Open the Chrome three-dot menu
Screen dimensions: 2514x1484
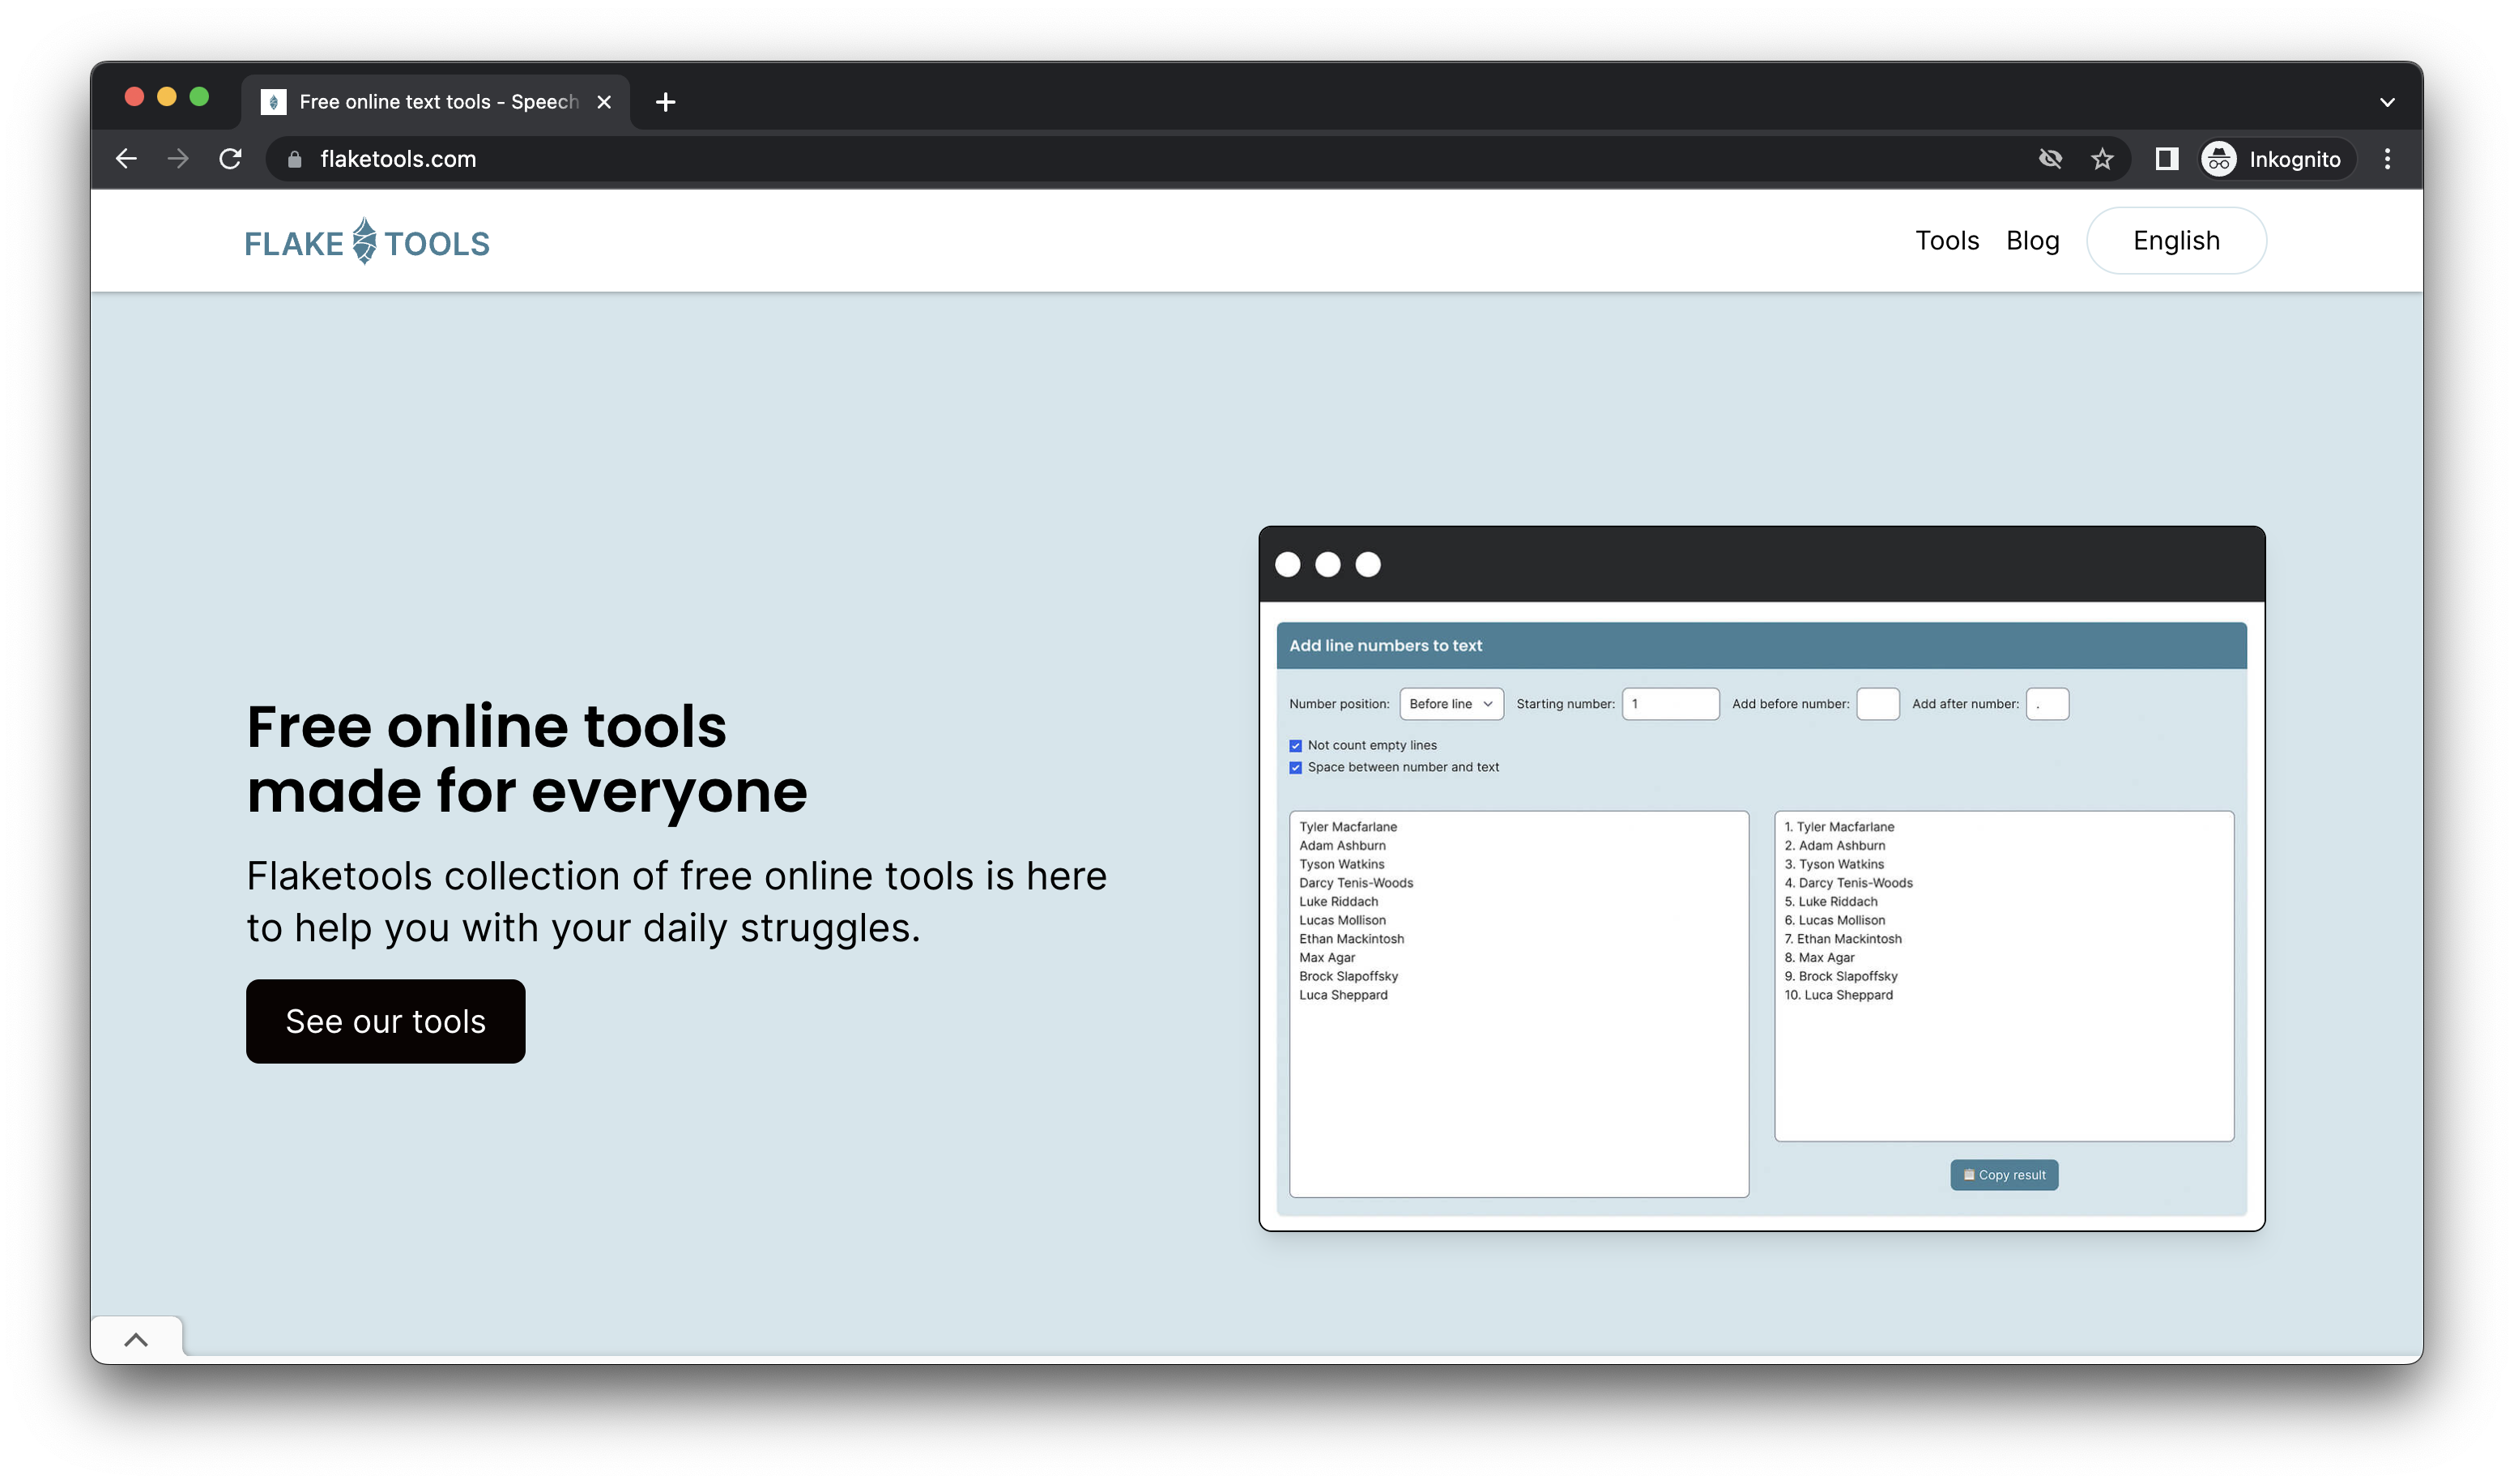pyautogui.click(x=2387, y=159)
